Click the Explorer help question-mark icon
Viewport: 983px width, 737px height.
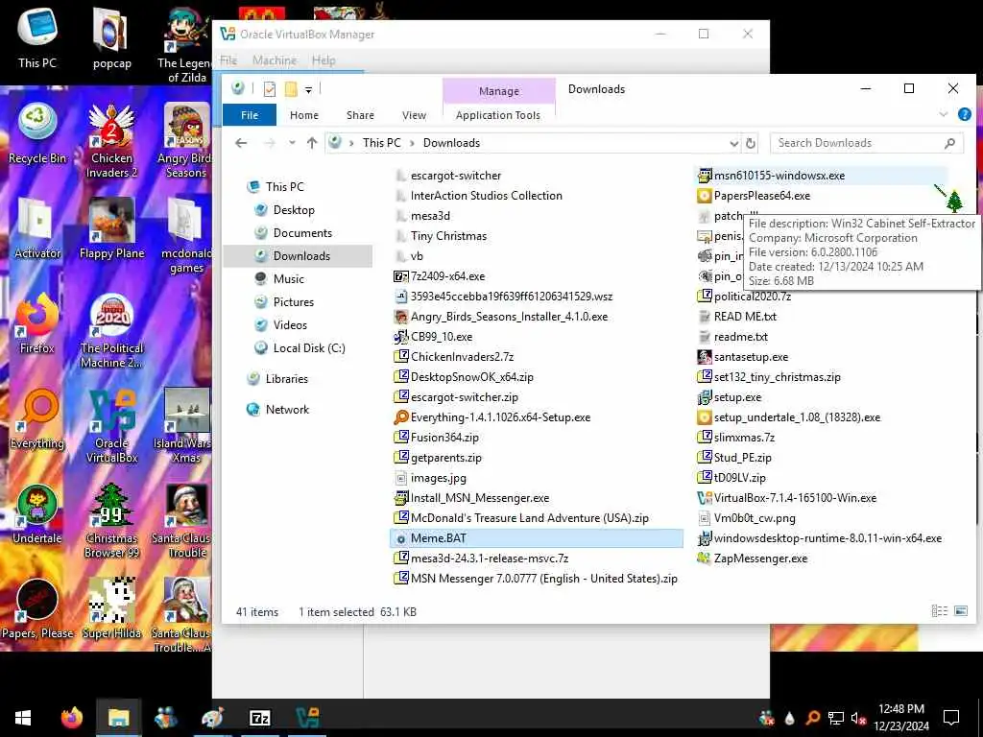coord(964,114)
